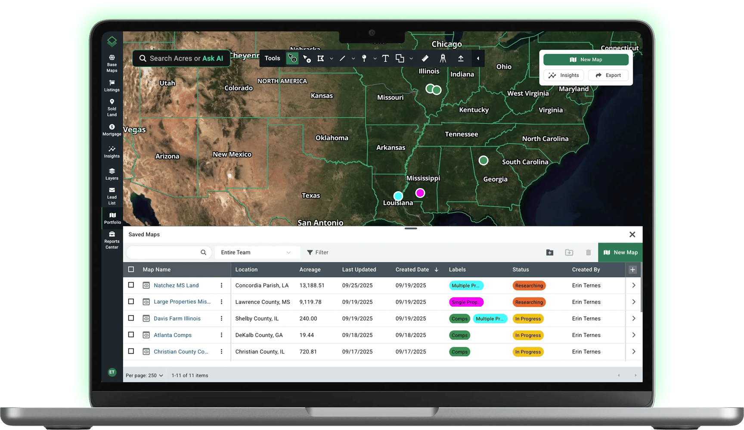744x430 pixels.
Task: Click the Acres logo at top of sidebar
Action: click(x=112, y=41)
